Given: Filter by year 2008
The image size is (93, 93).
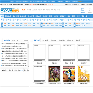Looking at the screenshot, I should coord(60,26).
